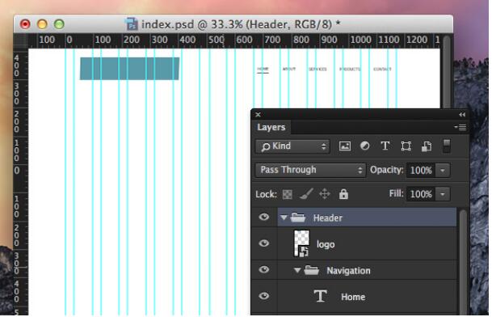The width and height of the screenshot is (492, 317).
Task: Filter layers by pixel image kind
Action: point(344,146)
